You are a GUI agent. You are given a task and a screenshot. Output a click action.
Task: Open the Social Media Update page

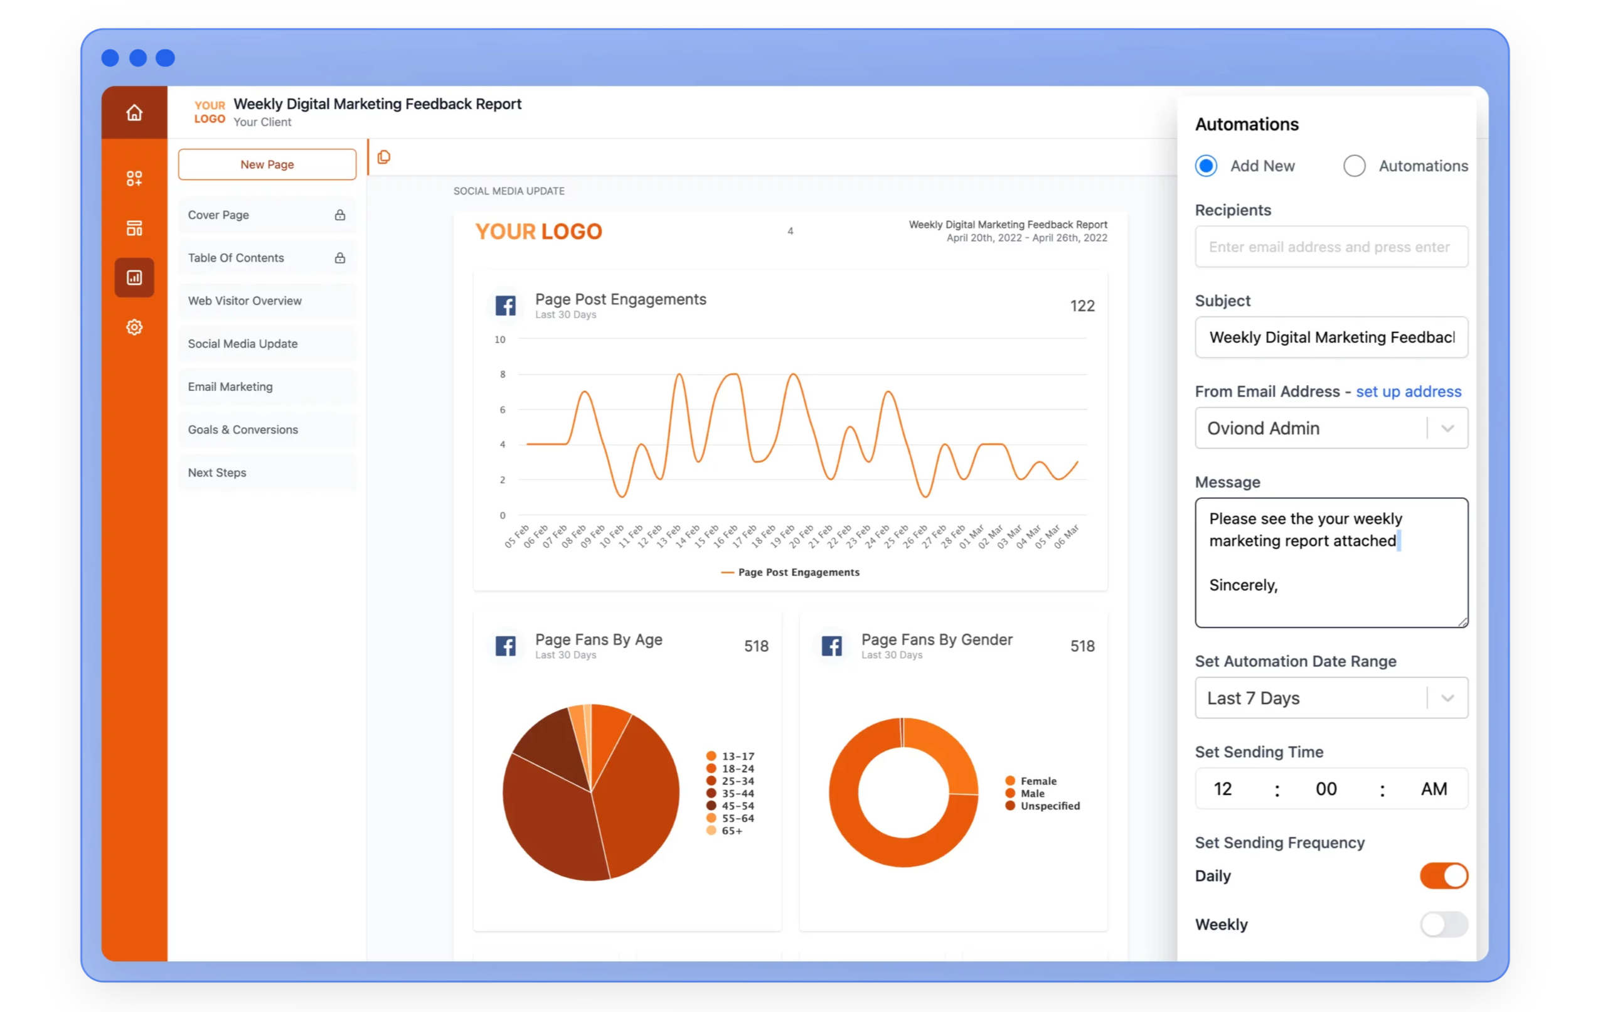[243, 344]
